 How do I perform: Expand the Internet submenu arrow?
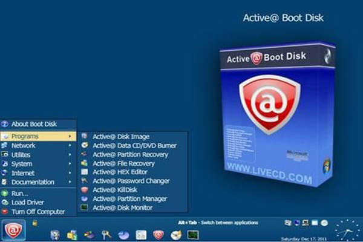70,173
